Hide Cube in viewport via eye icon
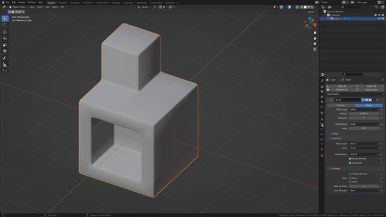This screenshot has width=386, height=217. pyautogui.click(x=379, y=19)
